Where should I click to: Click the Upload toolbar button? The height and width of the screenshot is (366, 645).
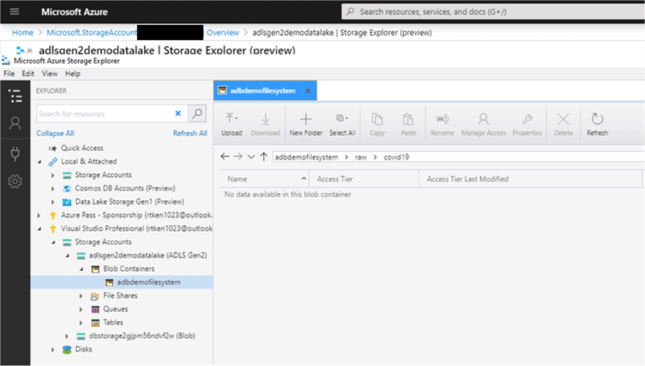coord(231,124)
